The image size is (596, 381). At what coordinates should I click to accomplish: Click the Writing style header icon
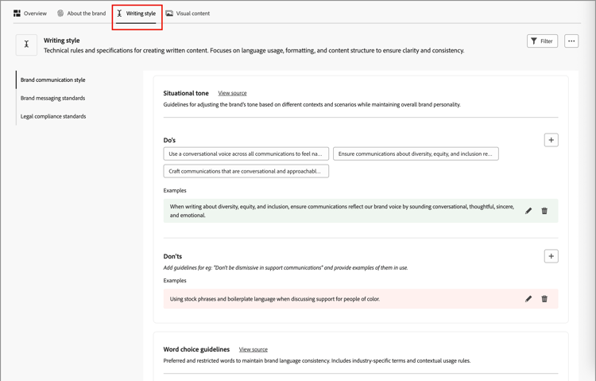tap(26, 45)
